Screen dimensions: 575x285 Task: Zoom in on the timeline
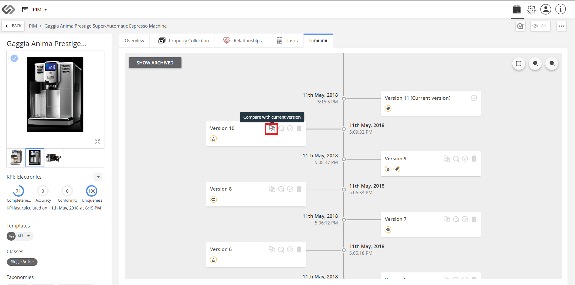coord(535,64)
